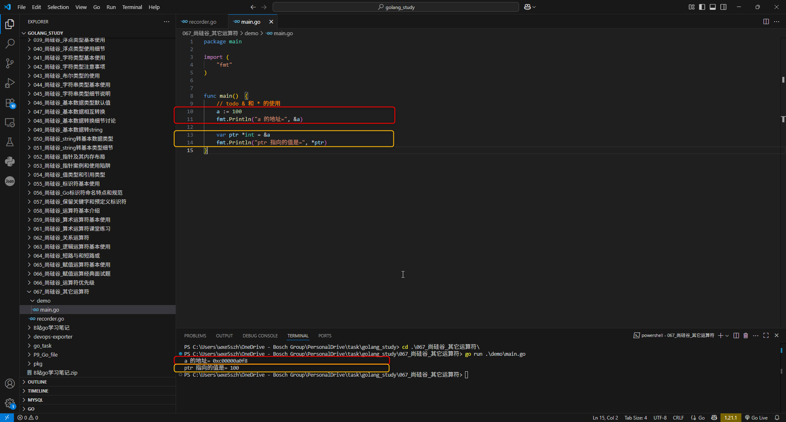
Task: Open the Testing flask view
Action: pyautogui.click(x=10, y=142)
